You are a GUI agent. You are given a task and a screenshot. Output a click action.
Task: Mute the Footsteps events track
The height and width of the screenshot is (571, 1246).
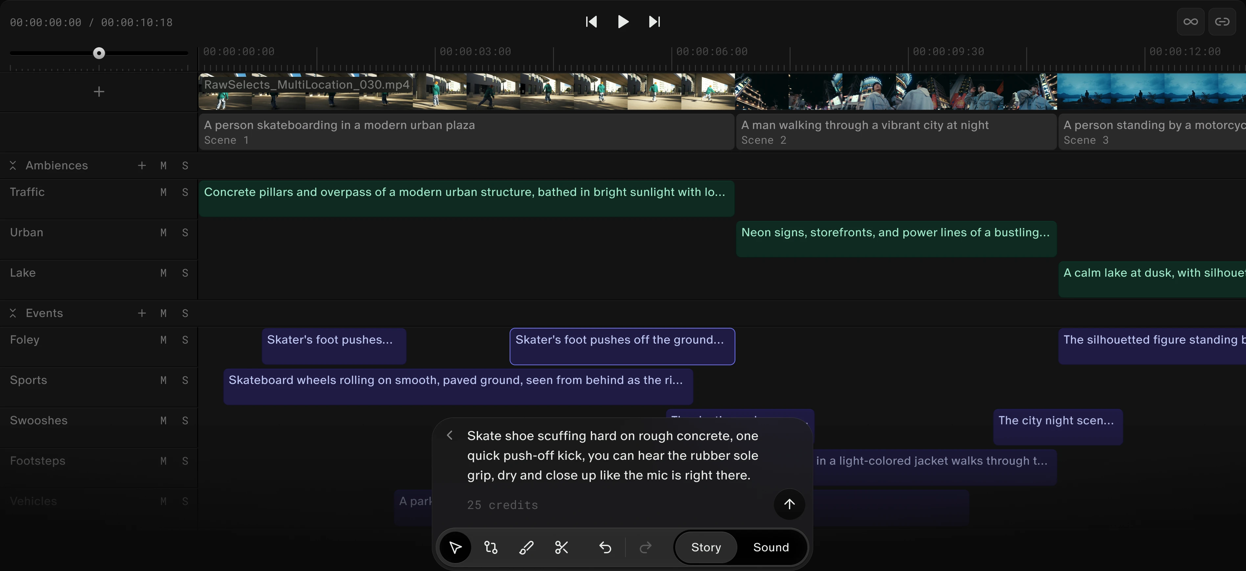click(163, 461)
